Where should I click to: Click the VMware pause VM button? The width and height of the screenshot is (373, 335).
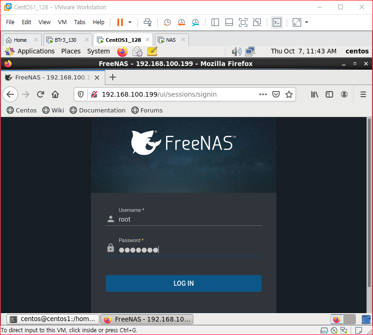pyautogui.click(x=120, y=22)
